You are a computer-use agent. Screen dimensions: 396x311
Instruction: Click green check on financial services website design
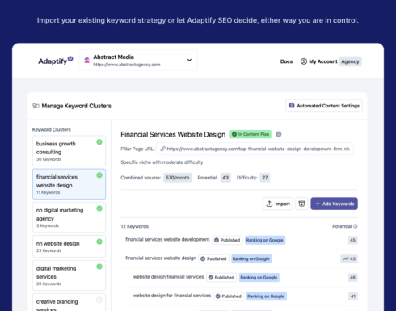coord(99,175)
